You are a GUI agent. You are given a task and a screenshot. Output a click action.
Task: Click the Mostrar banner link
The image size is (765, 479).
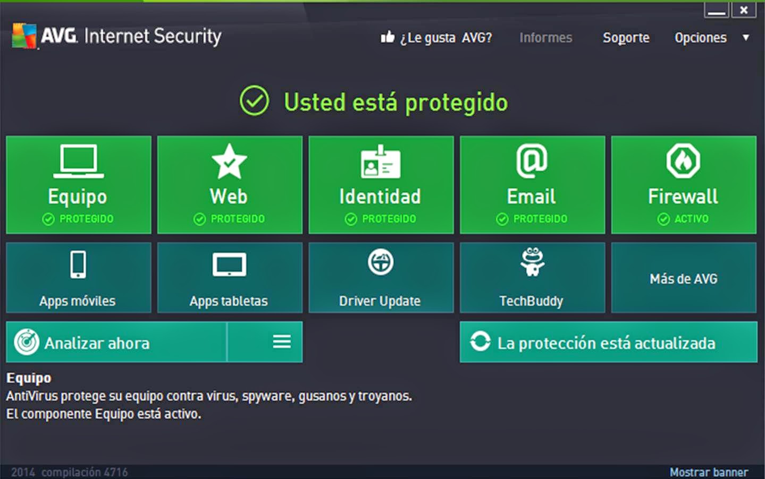(709, 472)
